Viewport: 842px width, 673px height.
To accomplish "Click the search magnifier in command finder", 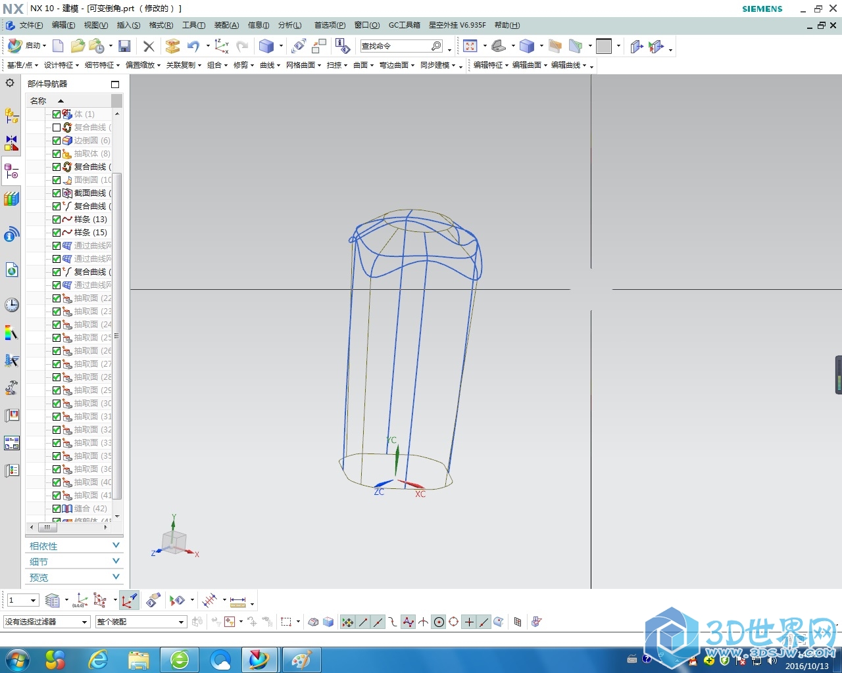I will pyautogui.click(x=436, y=46).
